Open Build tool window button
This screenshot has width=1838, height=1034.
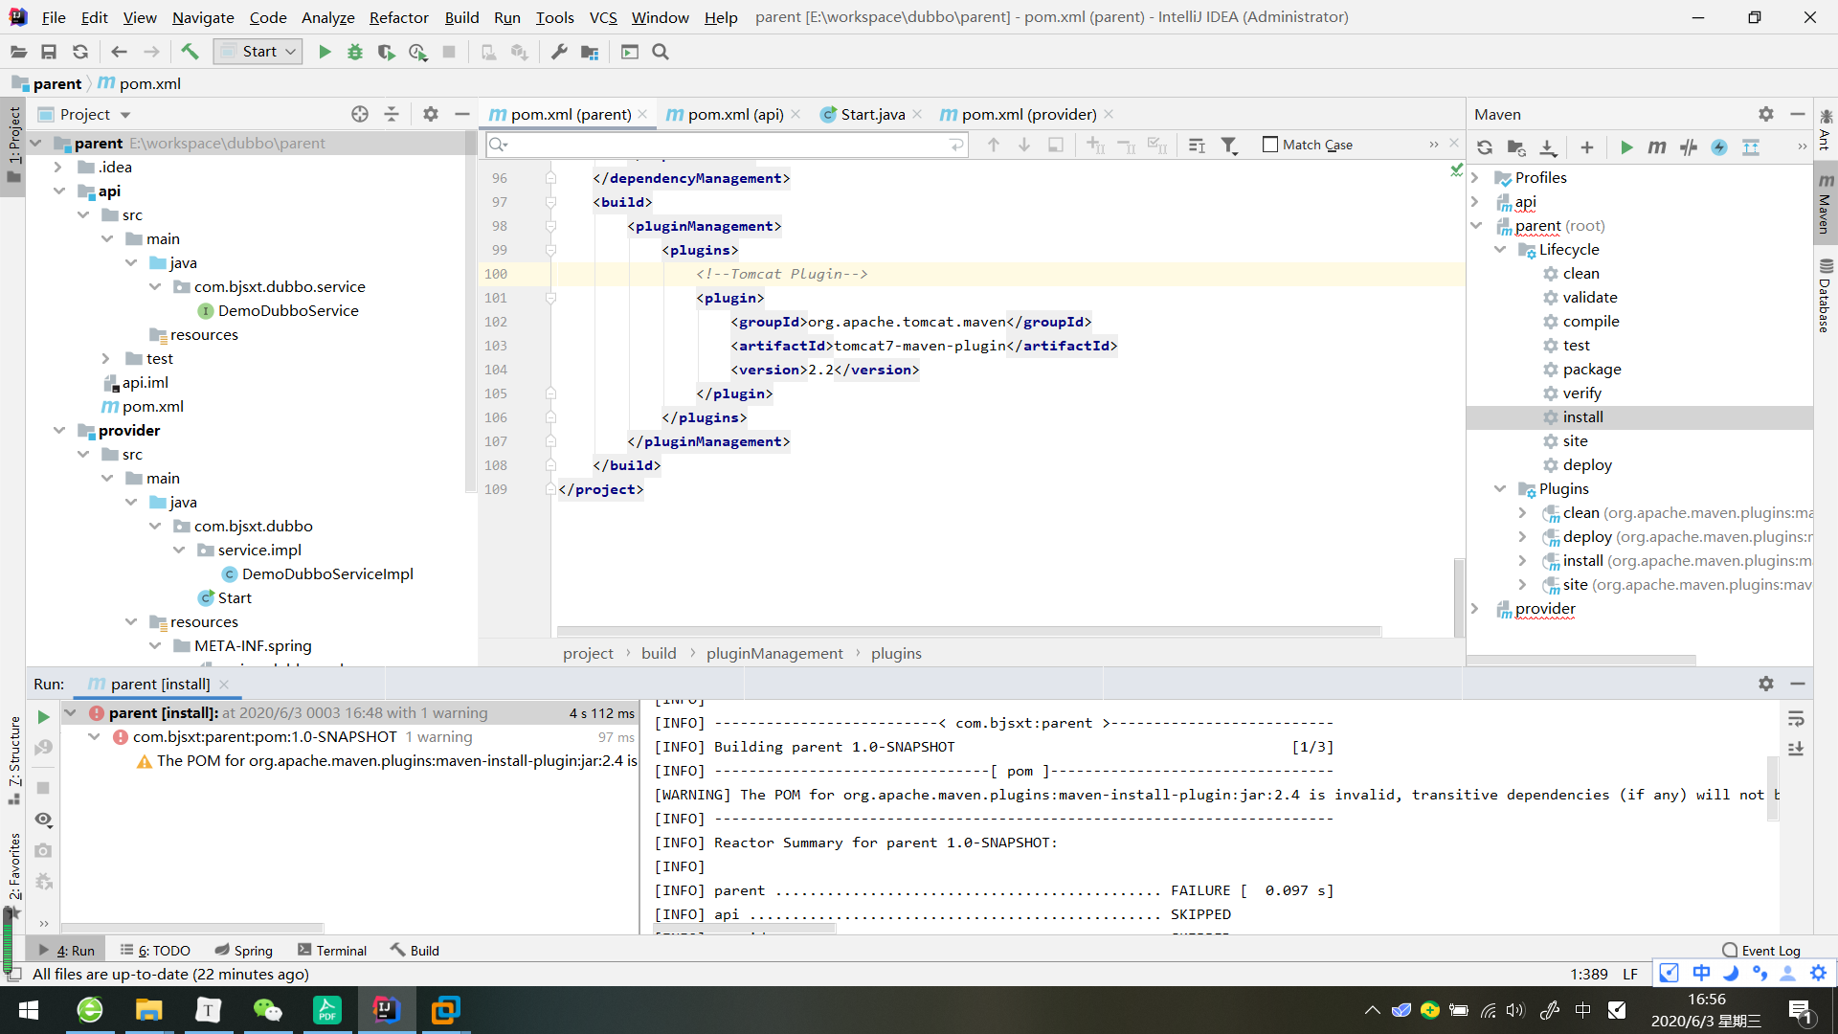click(x=415, y=950)
